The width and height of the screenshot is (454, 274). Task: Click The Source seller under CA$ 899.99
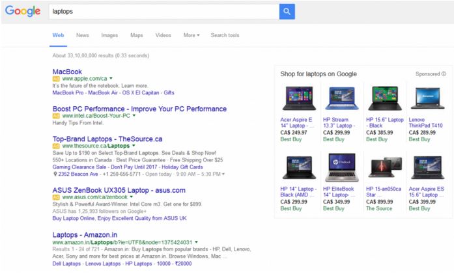(379, 209)
